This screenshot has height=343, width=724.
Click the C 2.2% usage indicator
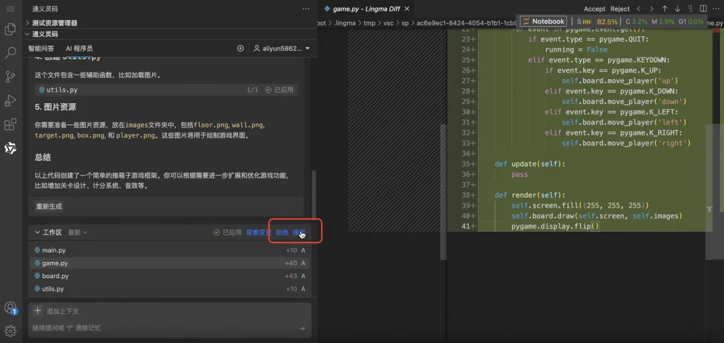tap(637, 21)
